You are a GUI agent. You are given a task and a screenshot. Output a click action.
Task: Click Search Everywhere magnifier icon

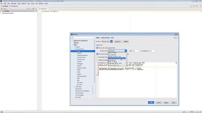point(201,6)
